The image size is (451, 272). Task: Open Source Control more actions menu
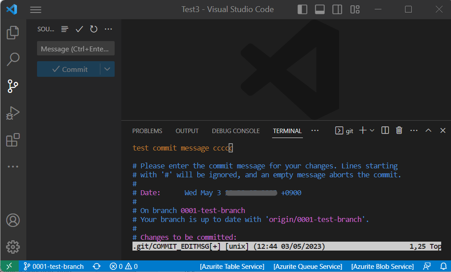[x=108, y=29]
